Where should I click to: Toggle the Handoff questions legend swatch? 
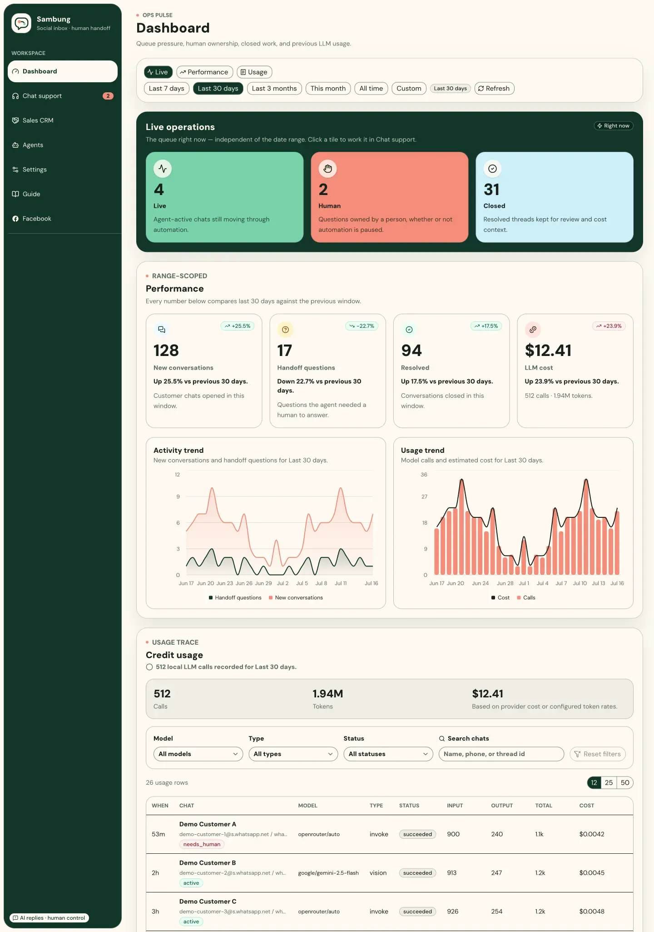(x=211, y=598)
